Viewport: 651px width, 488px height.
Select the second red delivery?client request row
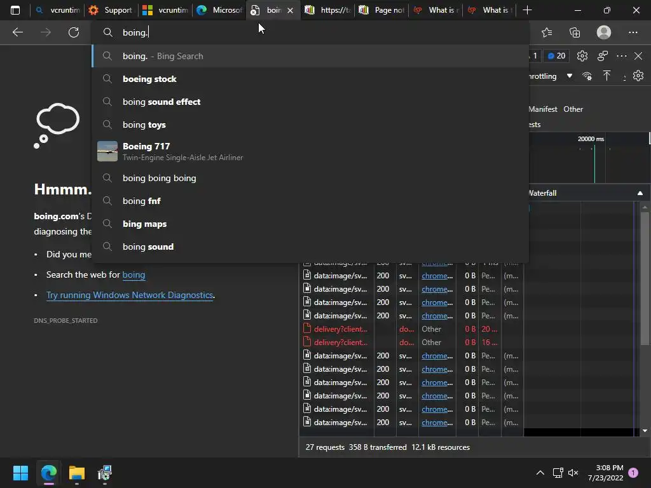[x=411, y=342]
